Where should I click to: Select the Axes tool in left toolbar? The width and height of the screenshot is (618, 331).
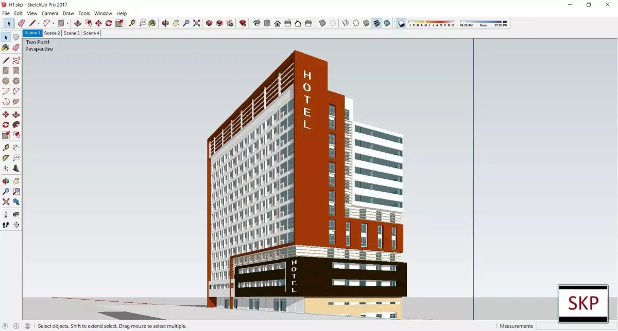click(x=6, y=168)
